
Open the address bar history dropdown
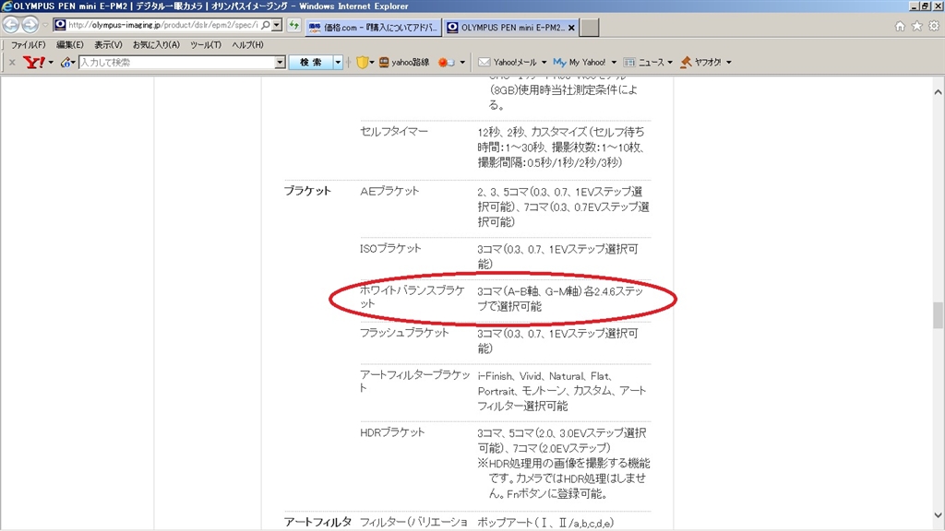277,25
